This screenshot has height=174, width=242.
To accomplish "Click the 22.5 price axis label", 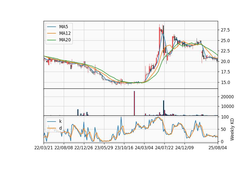I will [x=225, y=51].
